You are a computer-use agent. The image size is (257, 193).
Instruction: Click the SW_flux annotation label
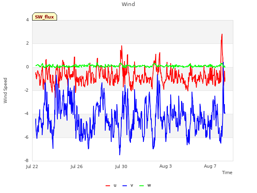click(45, 16)
